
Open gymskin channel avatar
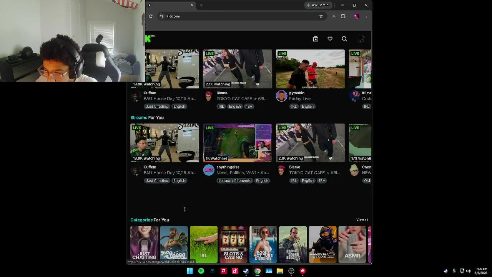coord(281,96)
